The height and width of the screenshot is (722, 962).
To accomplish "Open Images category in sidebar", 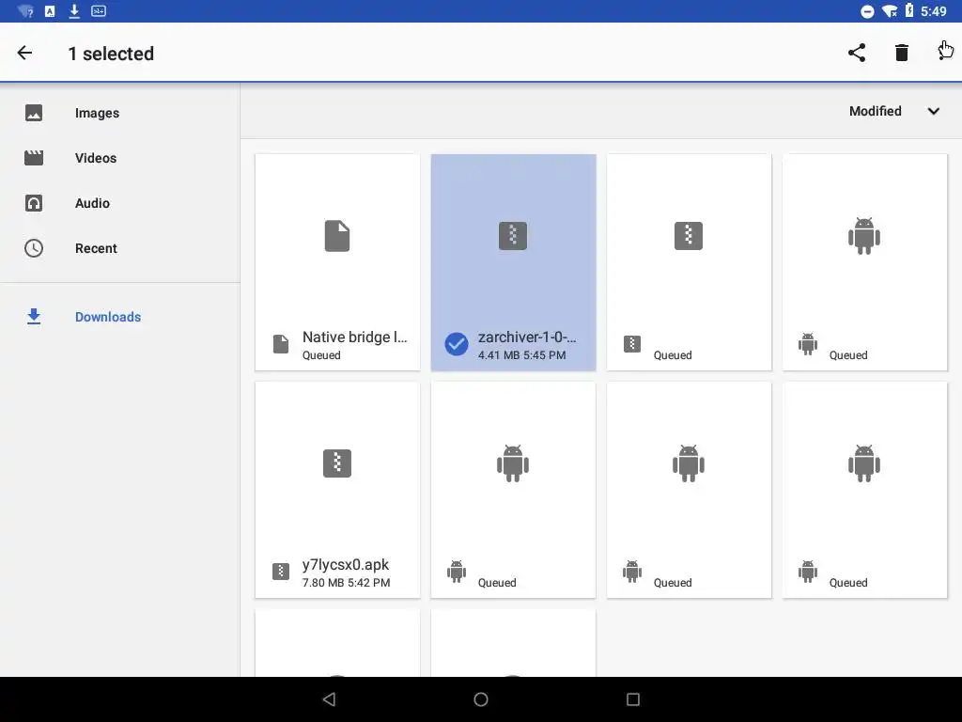I will click(x=120, y=113).
